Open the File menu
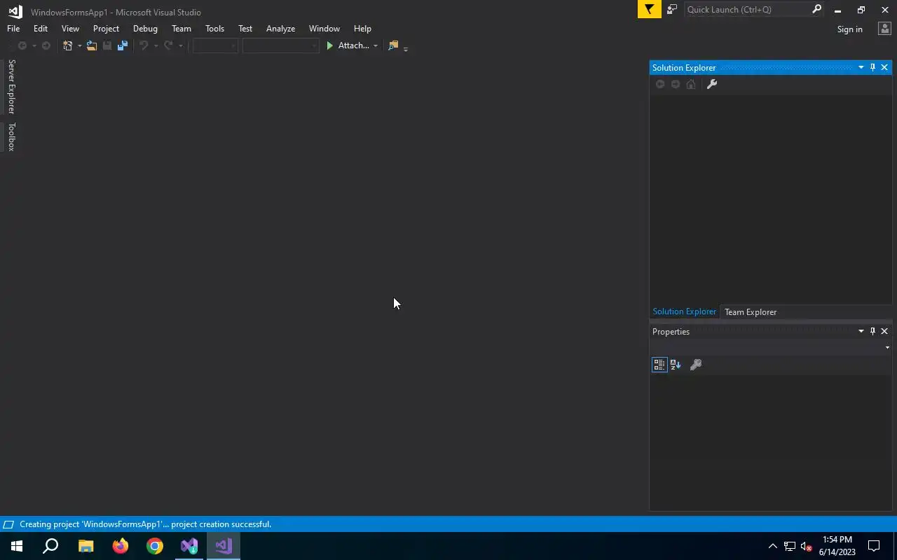This screenshot has height=560, width=897. point(13,29)
